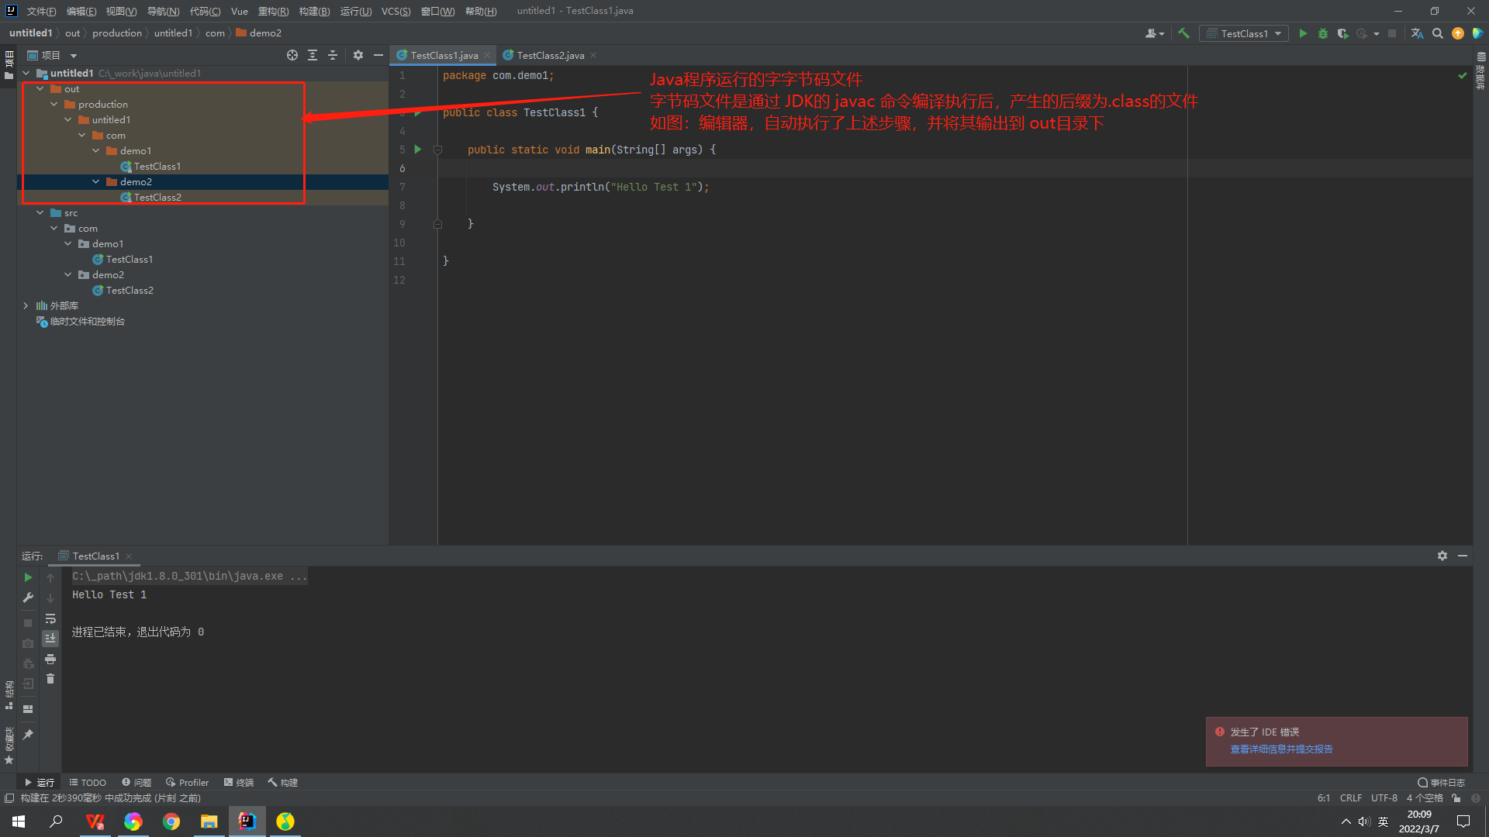
Task: Open the user account icon in the toolbar
Action: (x=1155, y=33)
